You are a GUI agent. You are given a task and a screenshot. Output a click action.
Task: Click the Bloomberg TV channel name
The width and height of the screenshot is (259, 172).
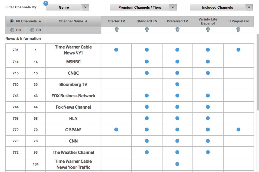point(73,85)
